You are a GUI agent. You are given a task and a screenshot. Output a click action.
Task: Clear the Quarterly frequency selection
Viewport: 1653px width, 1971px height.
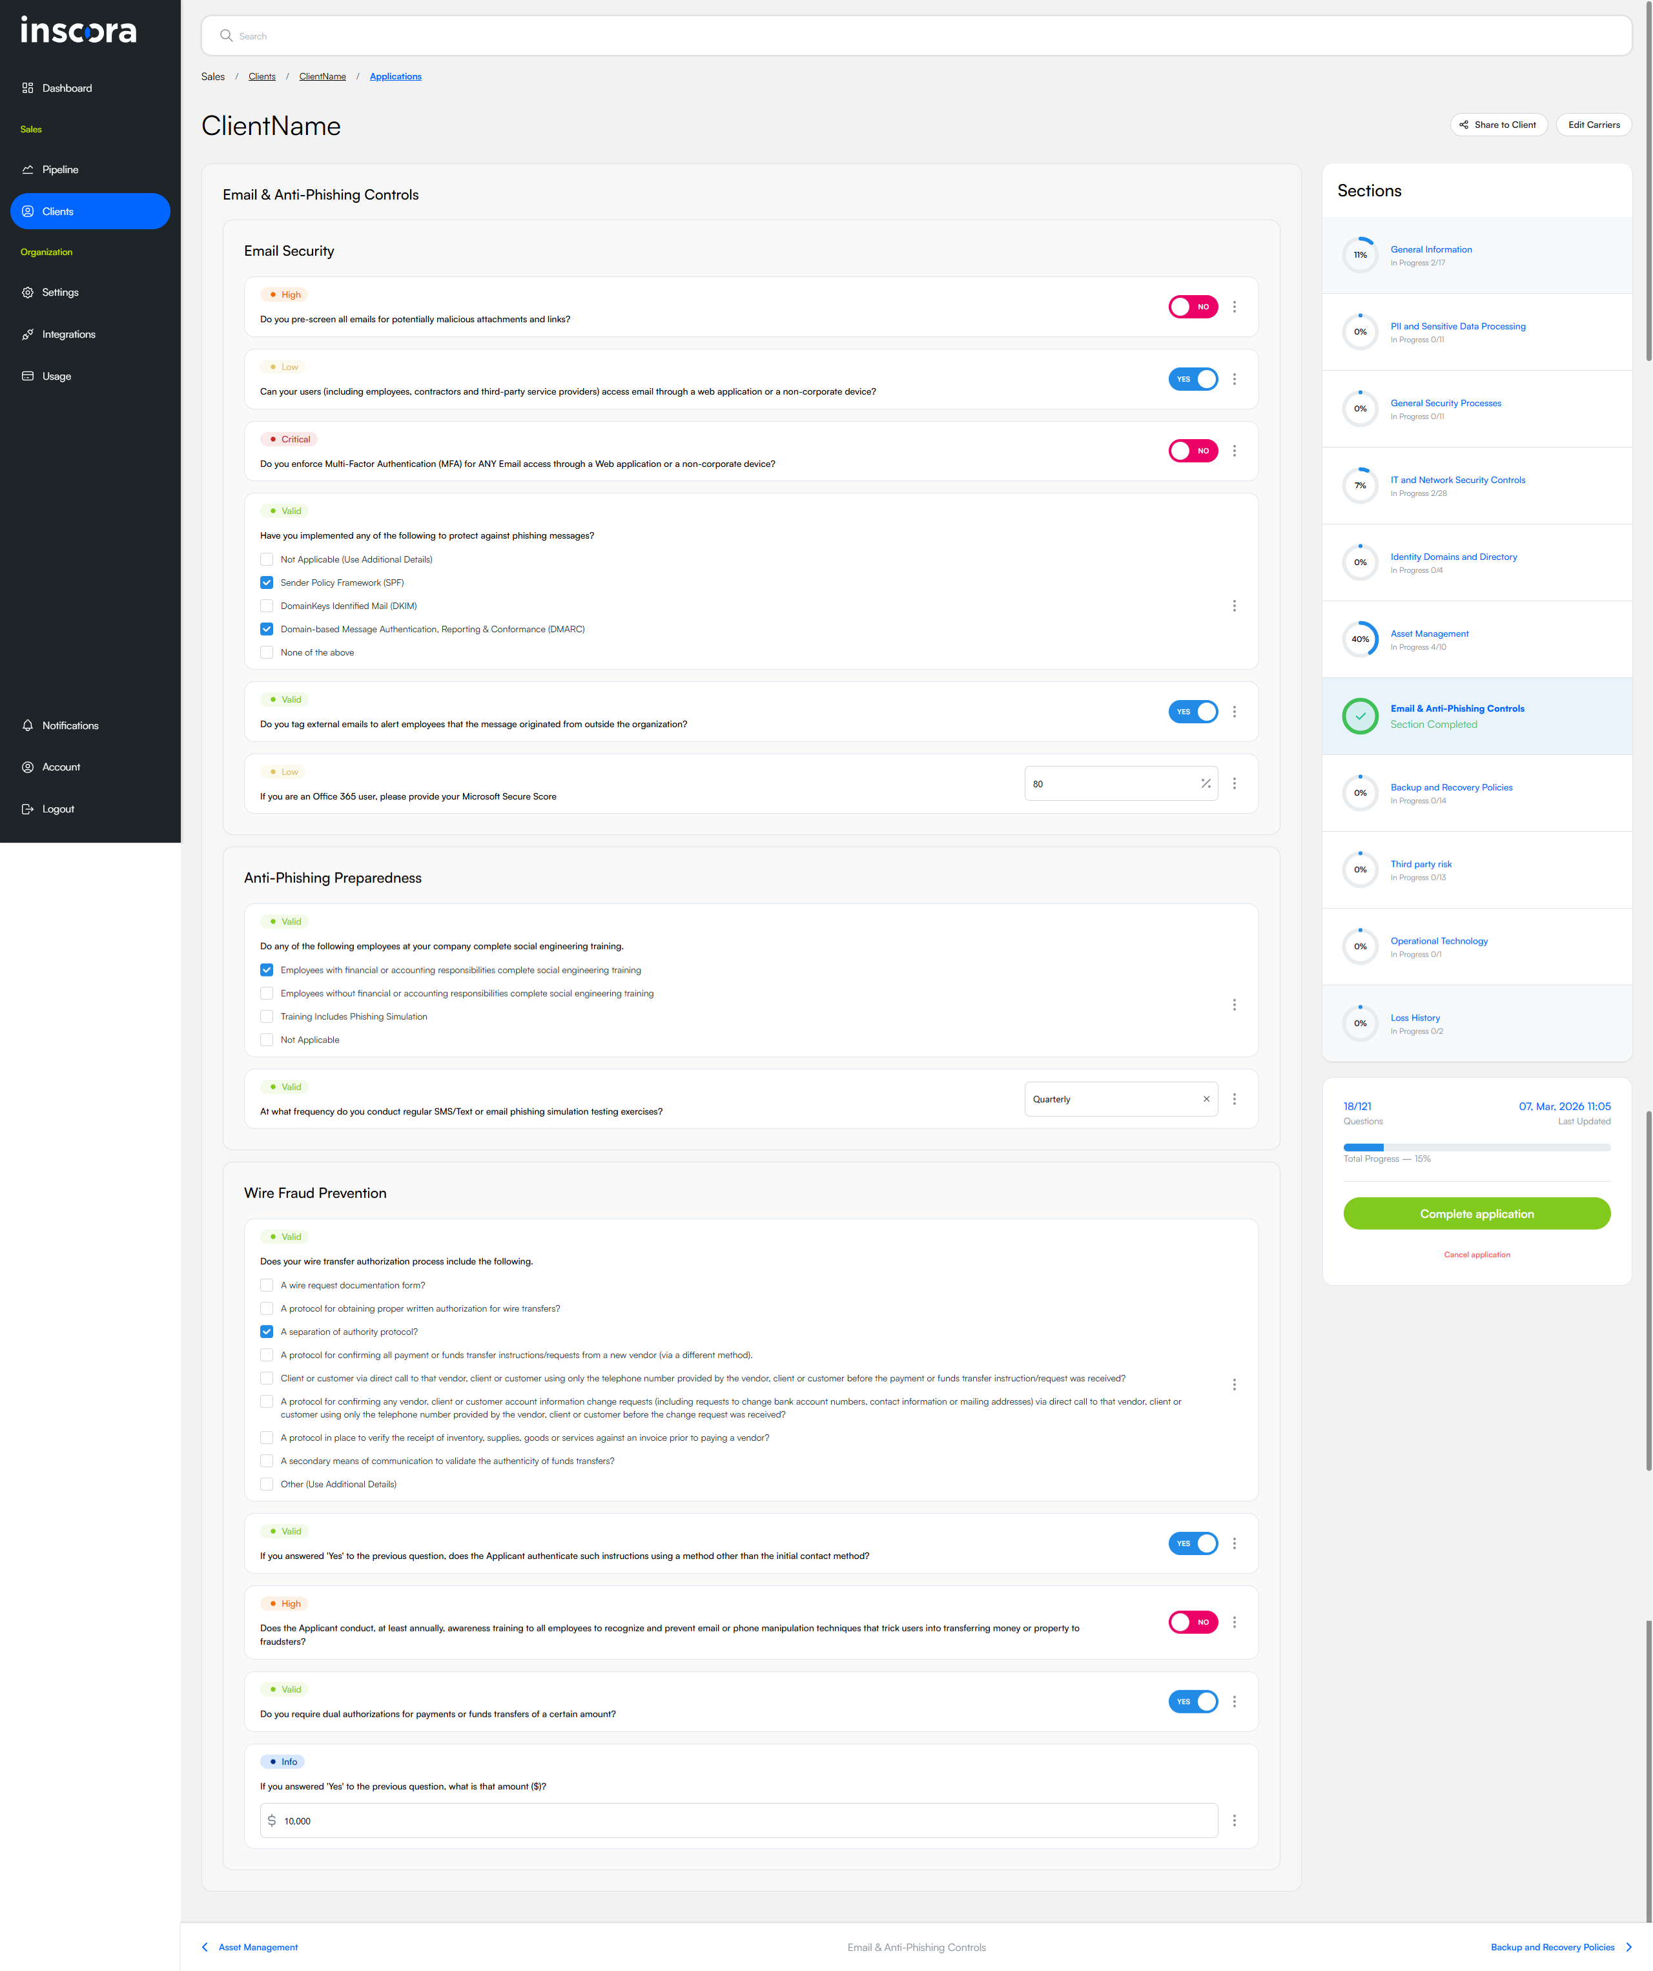pyautogui.click(x=1206, y=1099)
